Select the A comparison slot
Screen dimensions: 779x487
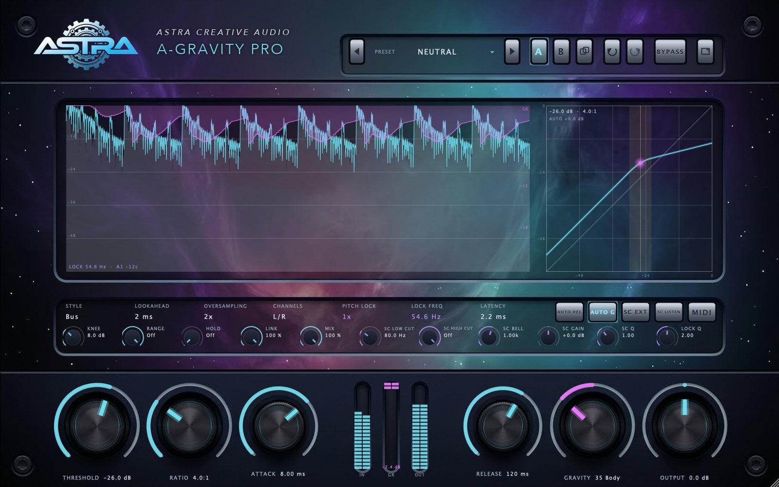point(538,52)
